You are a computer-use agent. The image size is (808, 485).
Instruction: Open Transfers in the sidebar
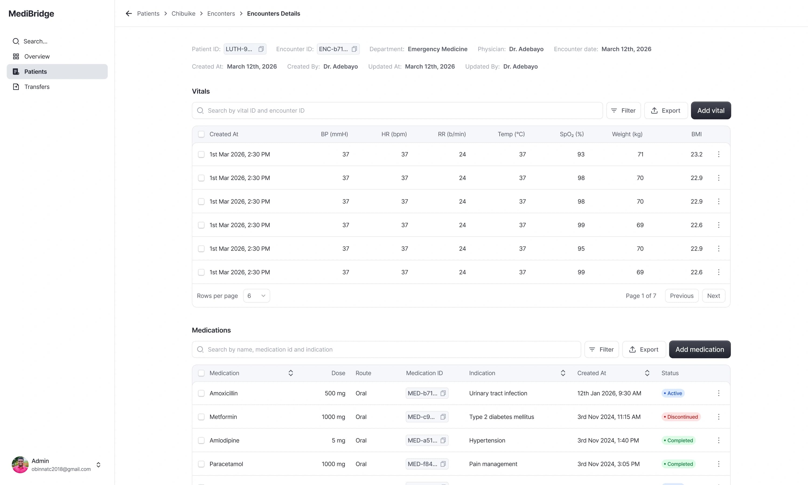point(57,86)
